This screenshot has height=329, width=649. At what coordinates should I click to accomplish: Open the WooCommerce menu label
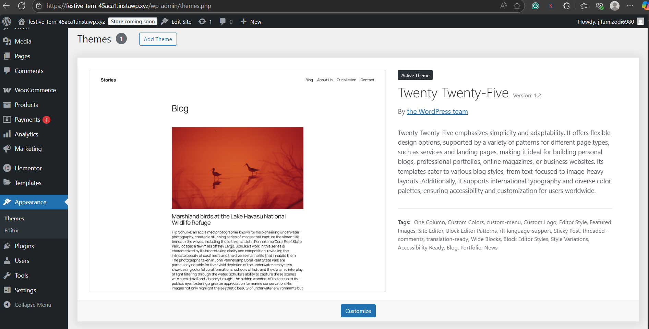(x=35, y=90)
